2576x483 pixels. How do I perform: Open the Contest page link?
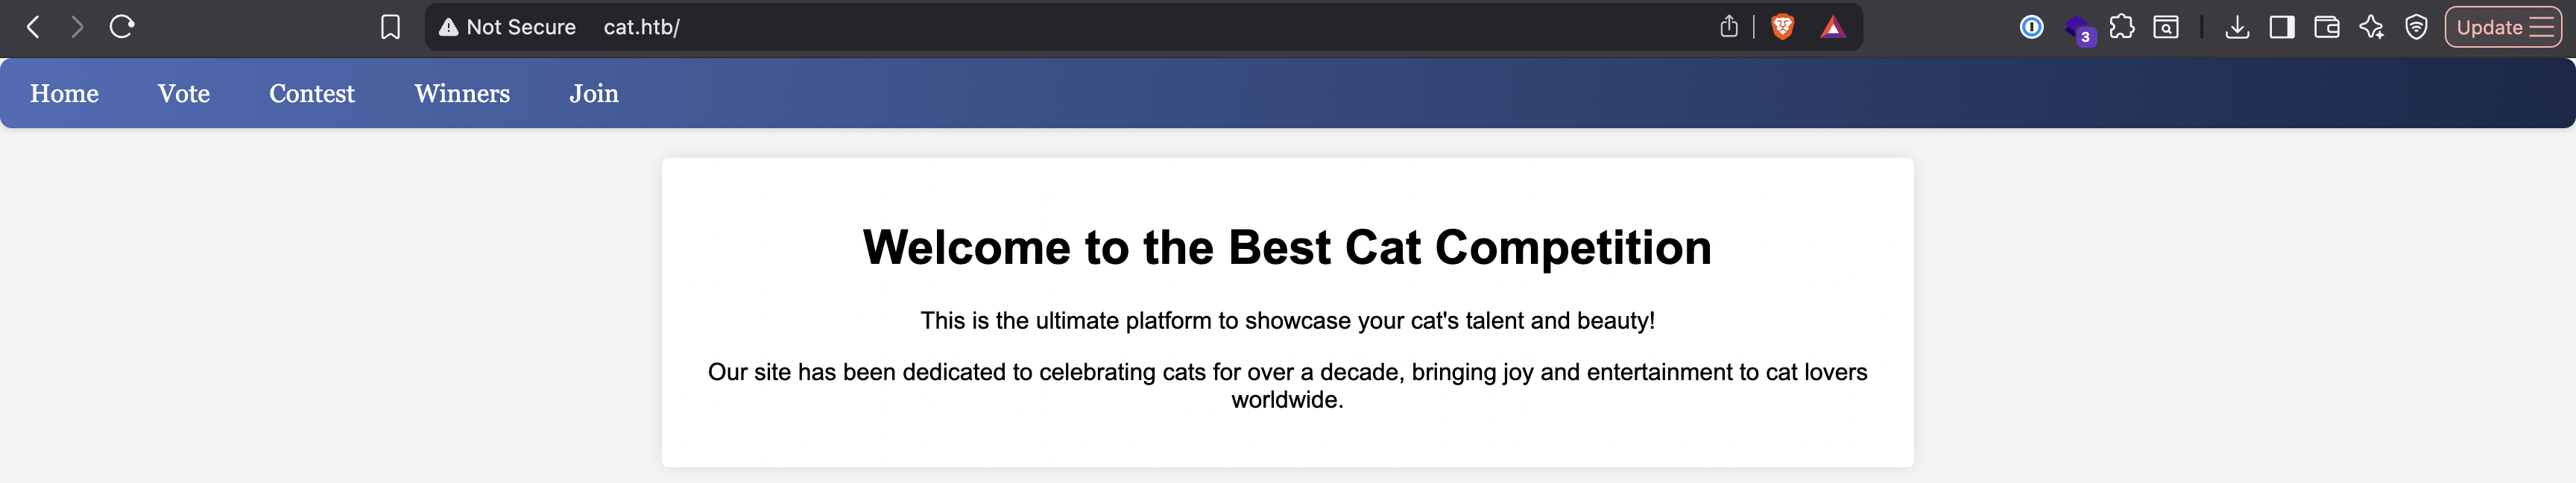pyautogui.click(x=312, y=93)
